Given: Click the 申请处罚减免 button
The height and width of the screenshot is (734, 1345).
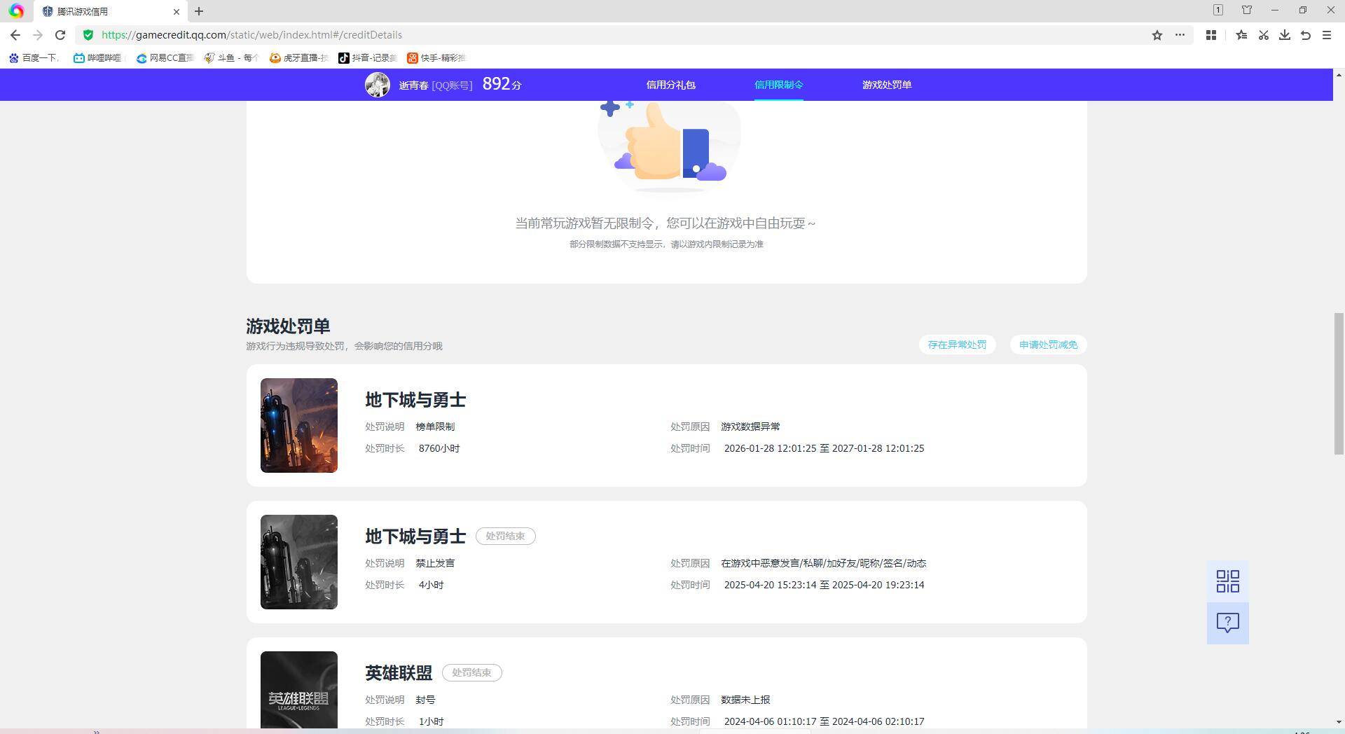Looking at the screenshot, I should [x=1047, y=344].
